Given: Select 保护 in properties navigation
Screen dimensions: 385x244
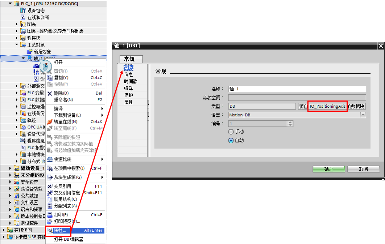Looking at the screenshot, I should (x=128, y=95).
